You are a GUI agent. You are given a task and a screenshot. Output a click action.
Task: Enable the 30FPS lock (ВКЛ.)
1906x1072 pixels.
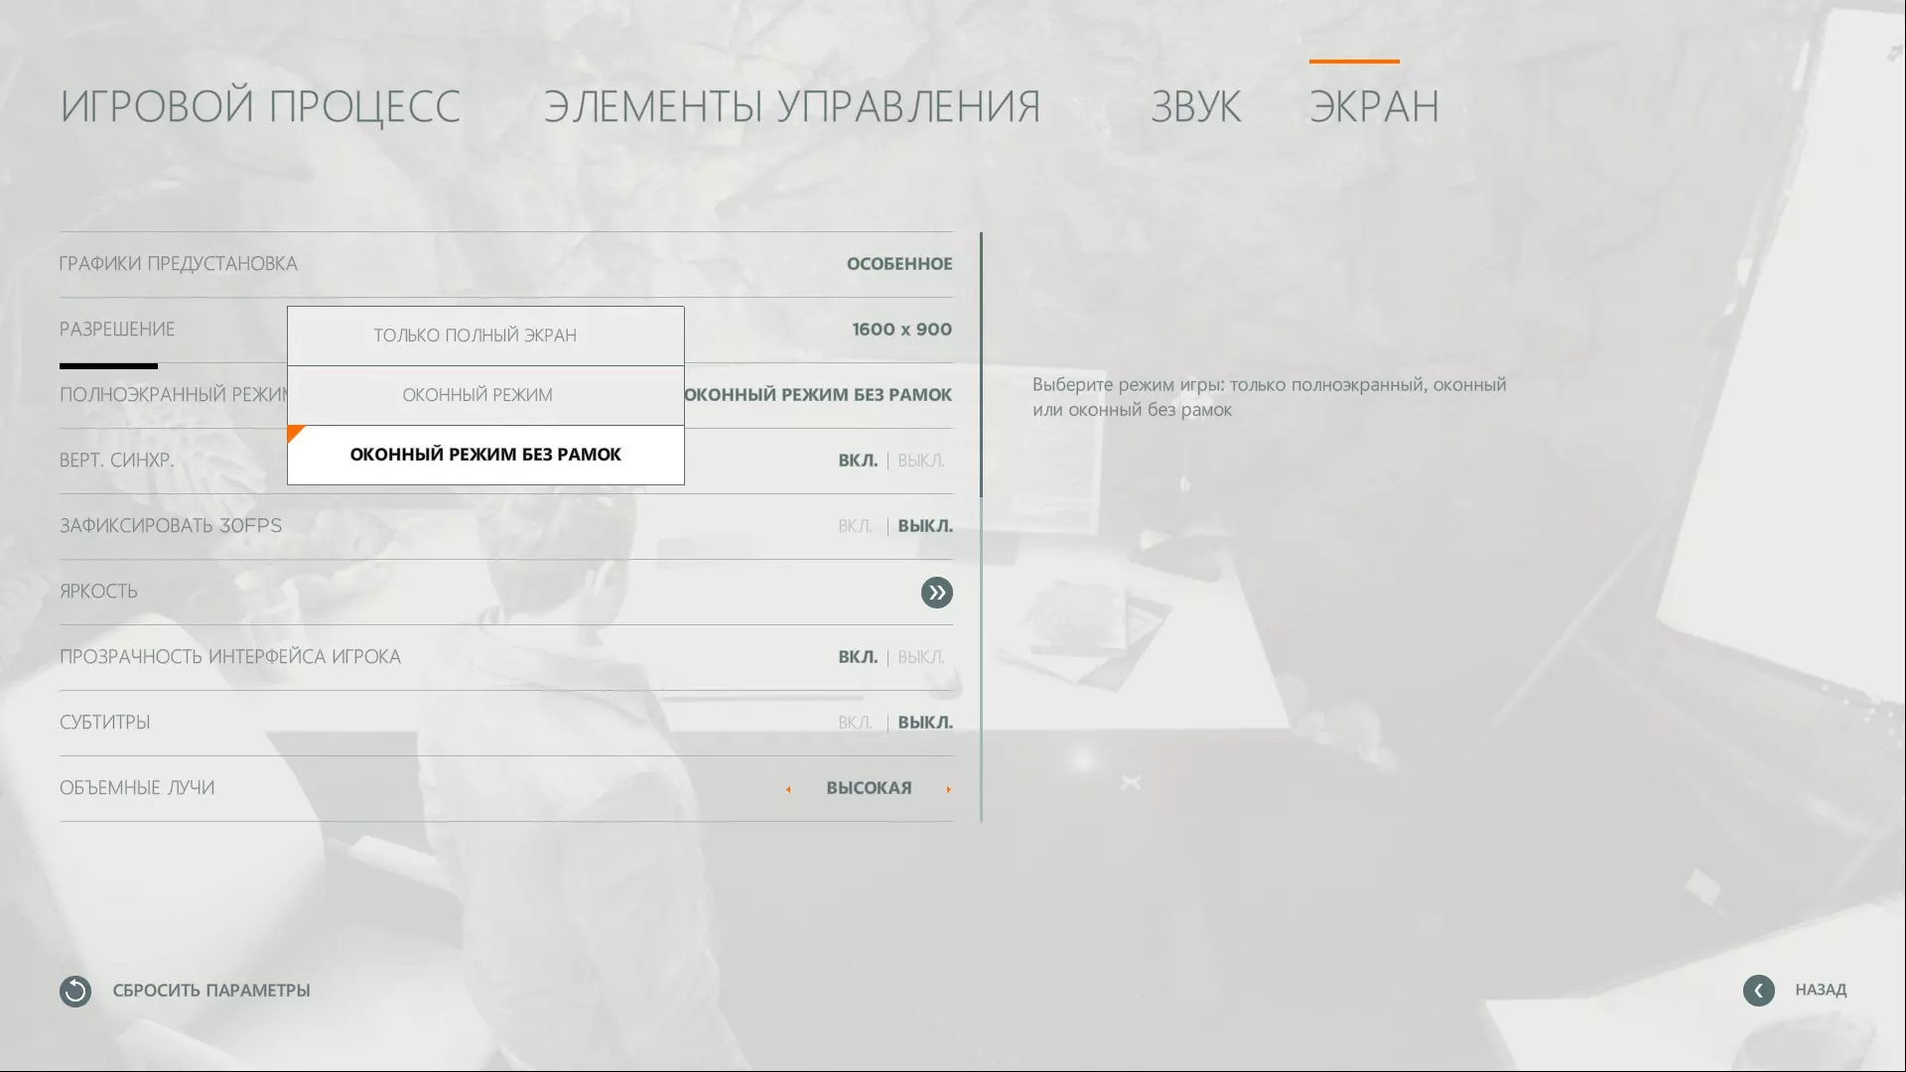coord(854,526)
